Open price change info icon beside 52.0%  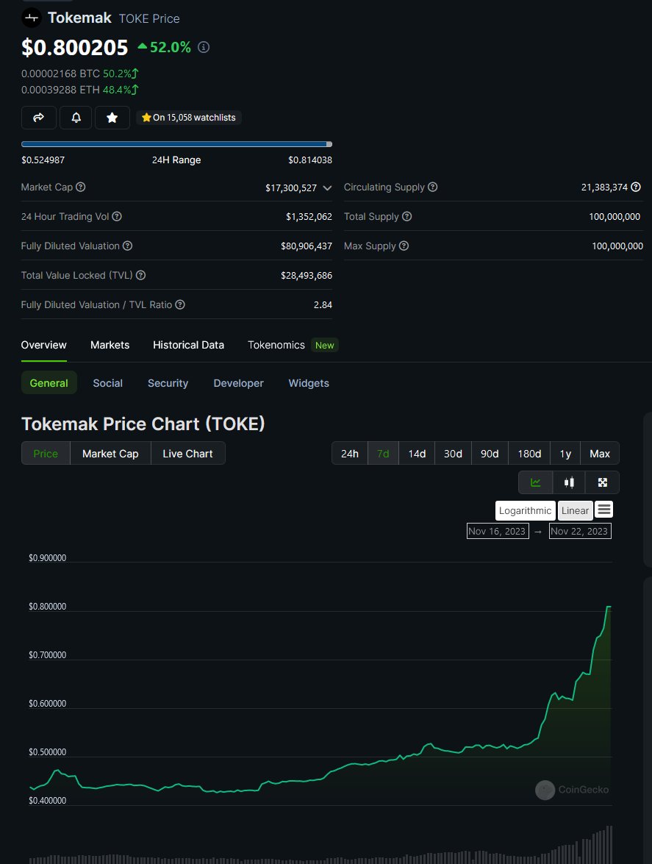pyautogui.click(x=204, y=47)
